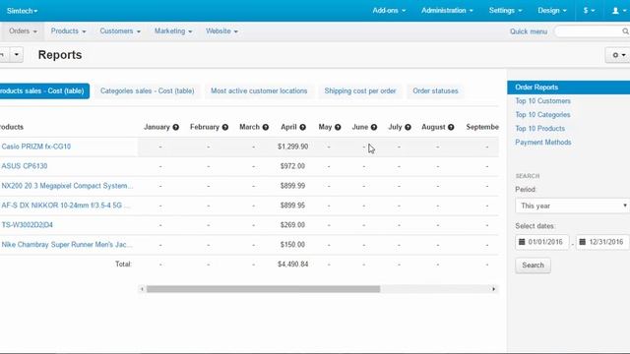The height and width of the screenshot is (354, 630).
Task: Open the gear settings menu on Reports page
Action: (618, 55)
